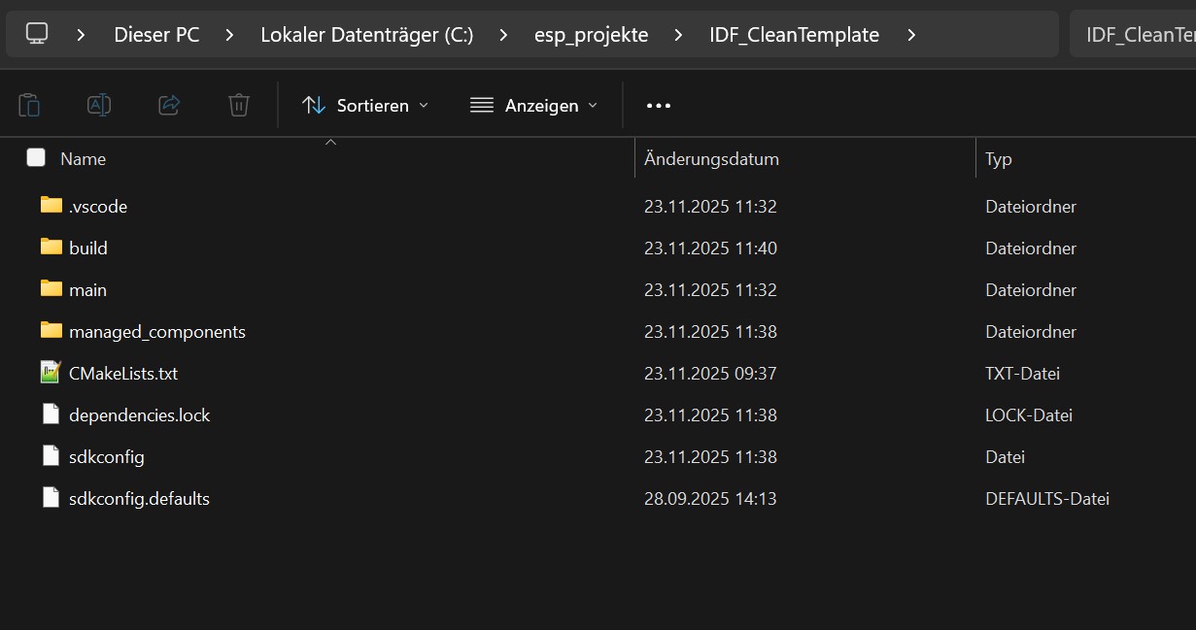1196x630 pixels.
Task: Click the sdkconfig.defaults file icon
Action: coord(51,498)
